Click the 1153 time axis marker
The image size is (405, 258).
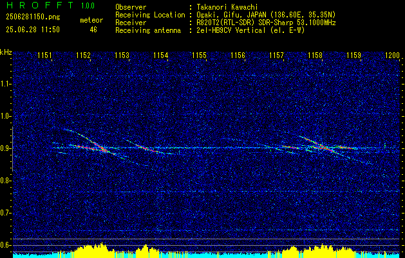point(122,55)
